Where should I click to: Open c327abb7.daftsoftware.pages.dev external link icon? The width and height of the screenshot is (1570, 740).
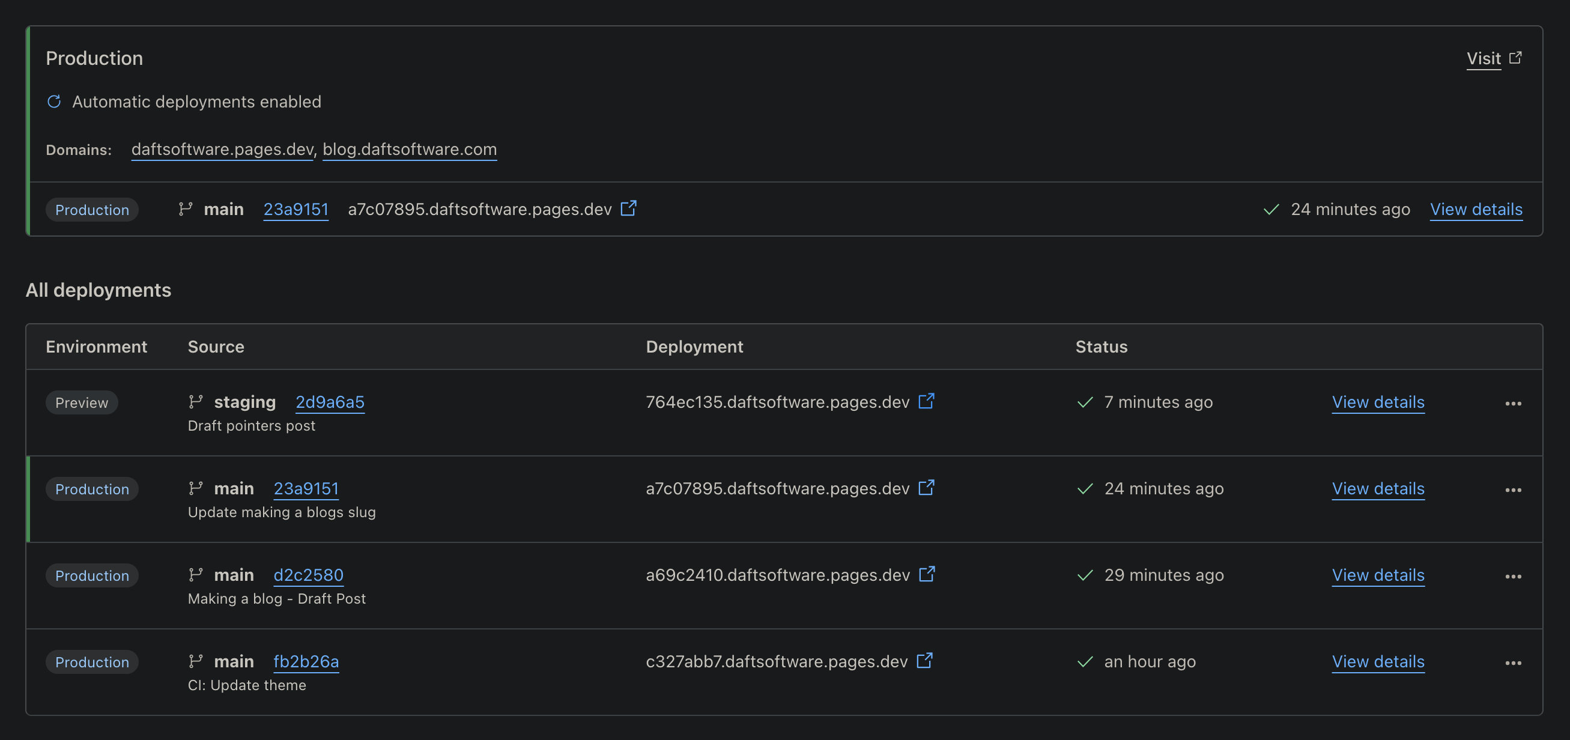[926, 660]
